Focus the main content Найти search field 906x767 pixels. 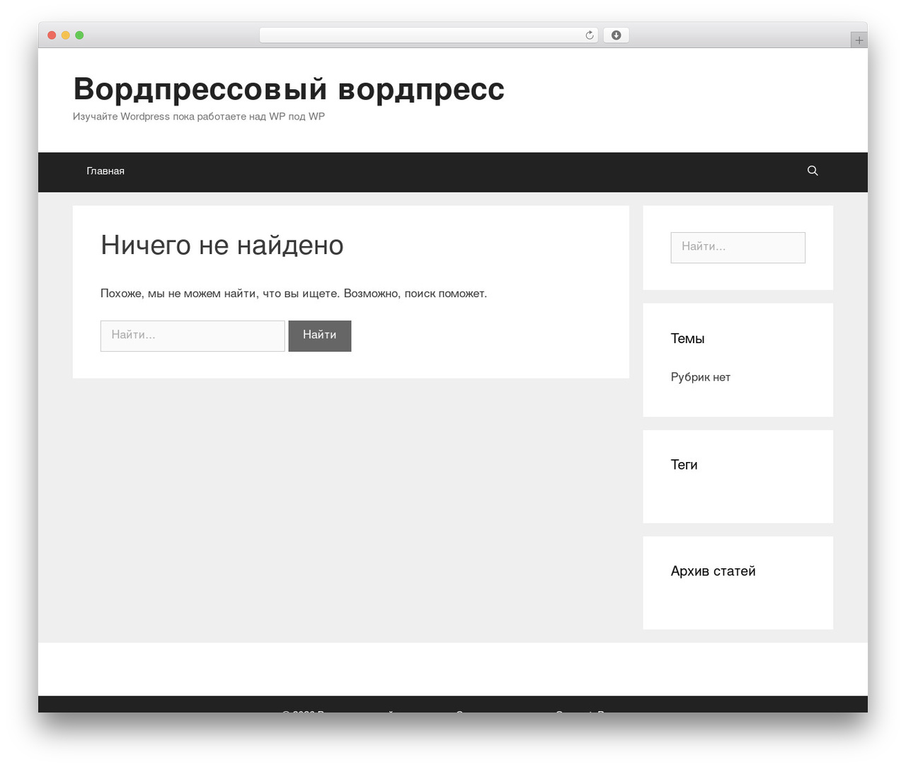193,335
